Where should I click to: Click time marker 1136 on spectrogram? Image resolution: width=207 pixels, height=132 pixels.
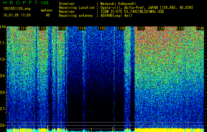(x=121, y=28)
